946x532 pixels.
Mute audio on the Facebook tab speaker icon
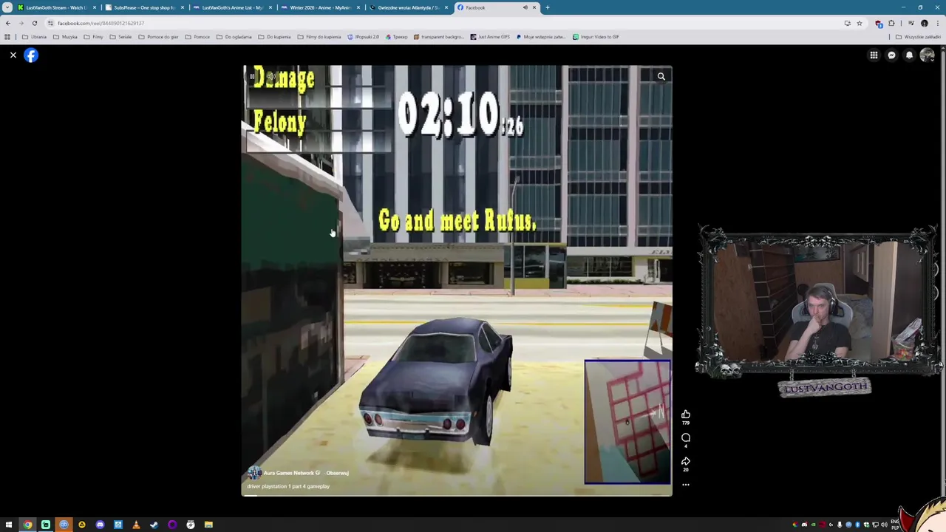[525, 7]
